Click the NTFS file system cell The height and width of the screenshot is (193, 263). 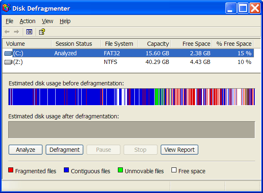pos(110,62)
